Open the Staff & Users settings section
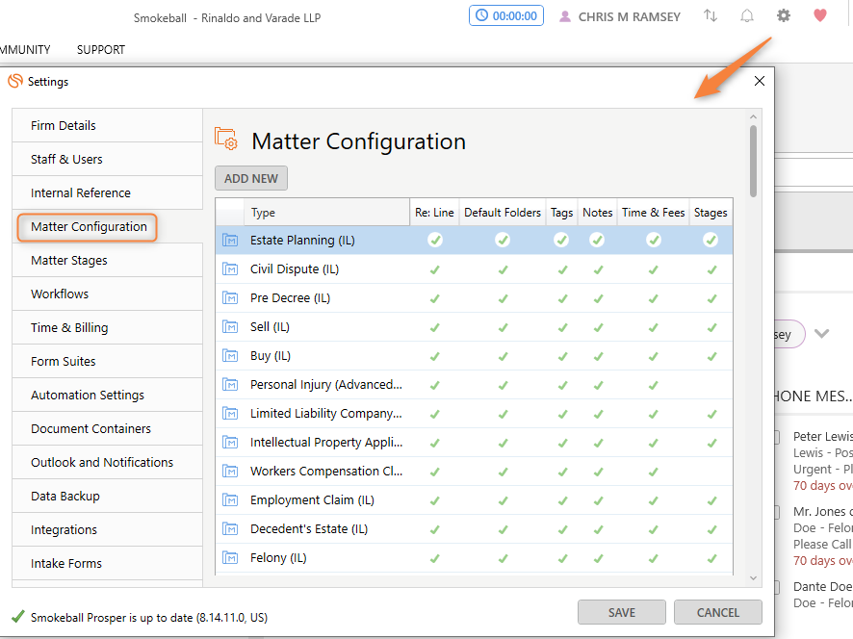This screenshot has width=853, height=639. coord(108,160)
